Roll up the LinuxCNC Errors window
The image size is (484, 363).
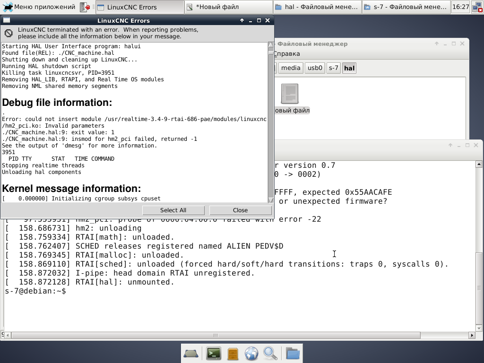pos(242,20)
